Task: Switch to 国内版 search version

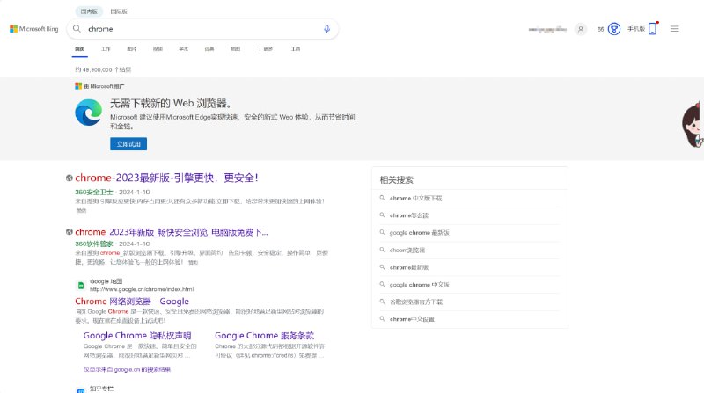Action: click(x=89, y=11)
